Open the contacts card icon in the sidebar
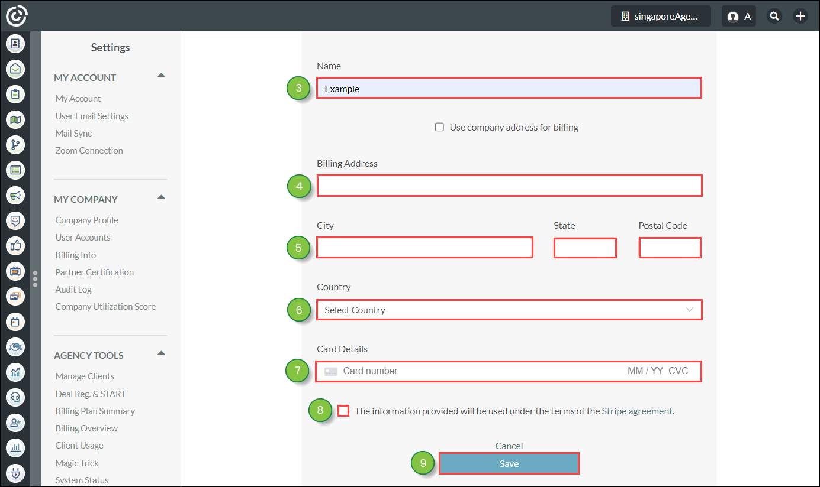This screenshot has width=820, height=487. pos(15,43)
